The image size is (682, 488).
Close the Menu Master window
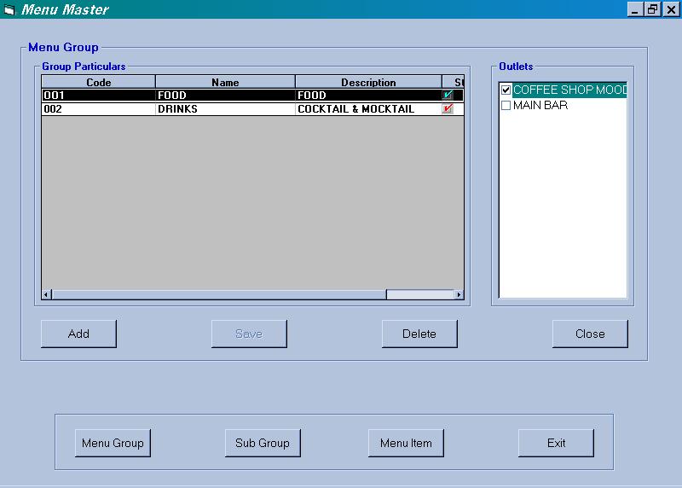[x=671, y=9]
